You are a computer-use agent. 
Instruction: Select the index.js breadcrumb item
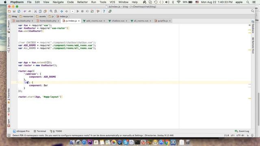(62, 16)
